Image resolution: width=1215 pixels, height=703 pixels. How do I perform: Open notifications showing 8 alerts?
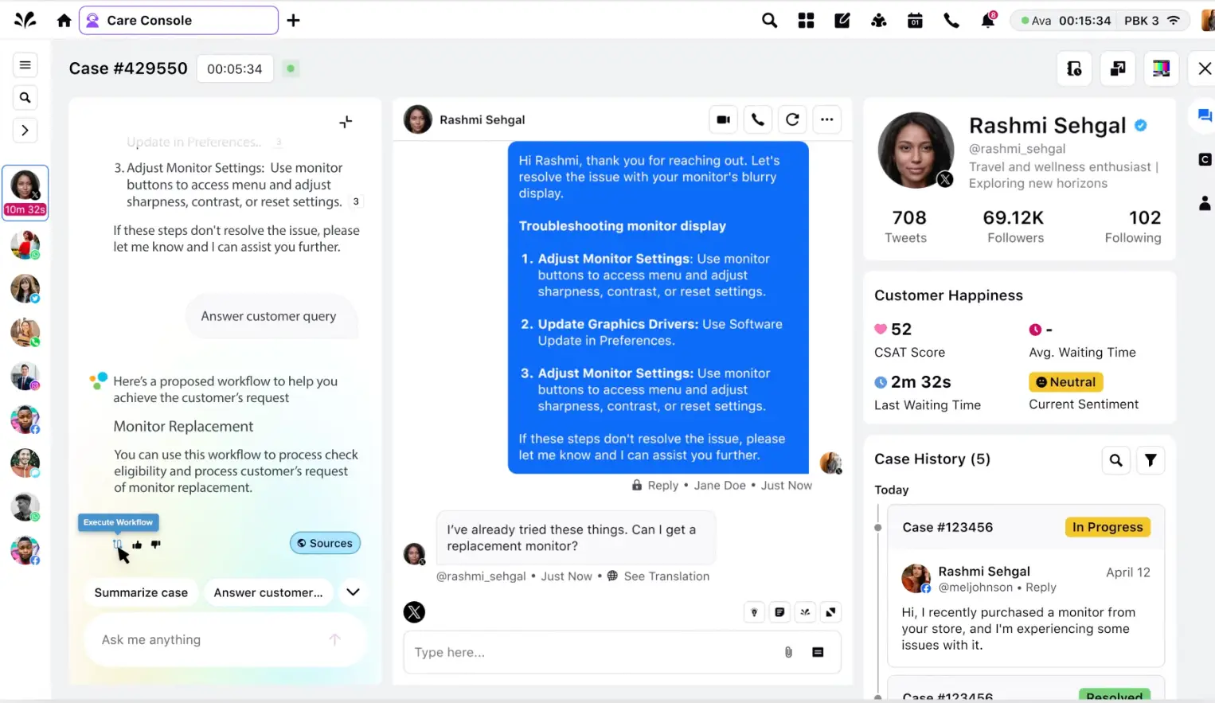point(987,20)
